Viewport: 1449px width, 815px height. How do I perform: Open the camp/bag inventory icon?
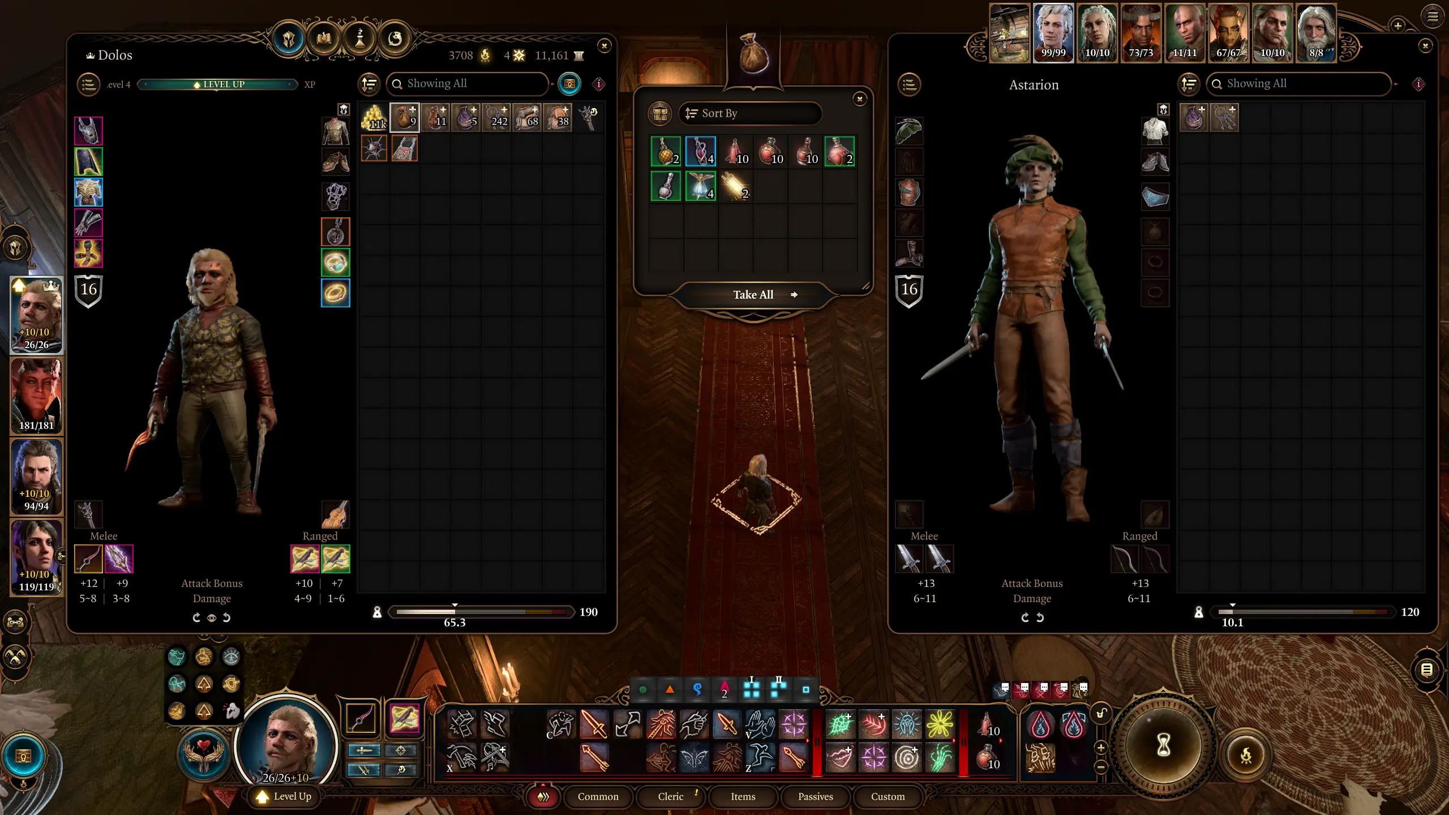(752, 58)
